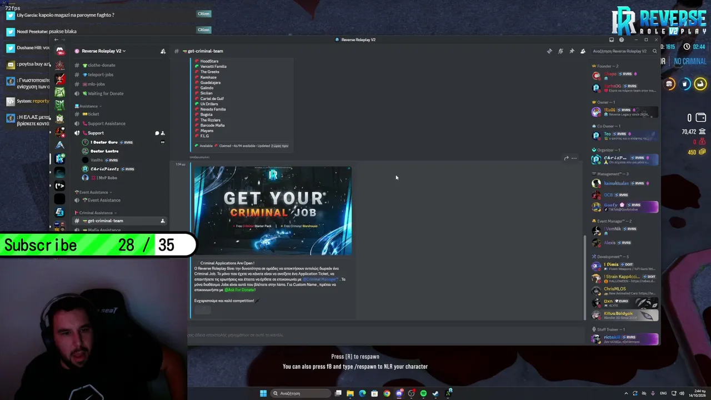Open the teleport-jobs channel
711x400 pixels.
[119, 74]
